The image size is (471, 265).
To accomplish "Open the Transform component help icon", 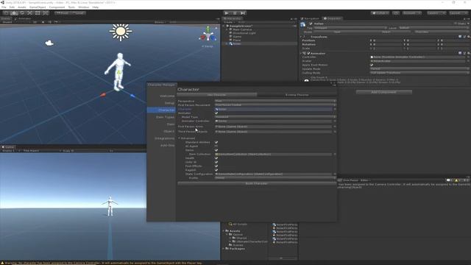I will point(460,37).
